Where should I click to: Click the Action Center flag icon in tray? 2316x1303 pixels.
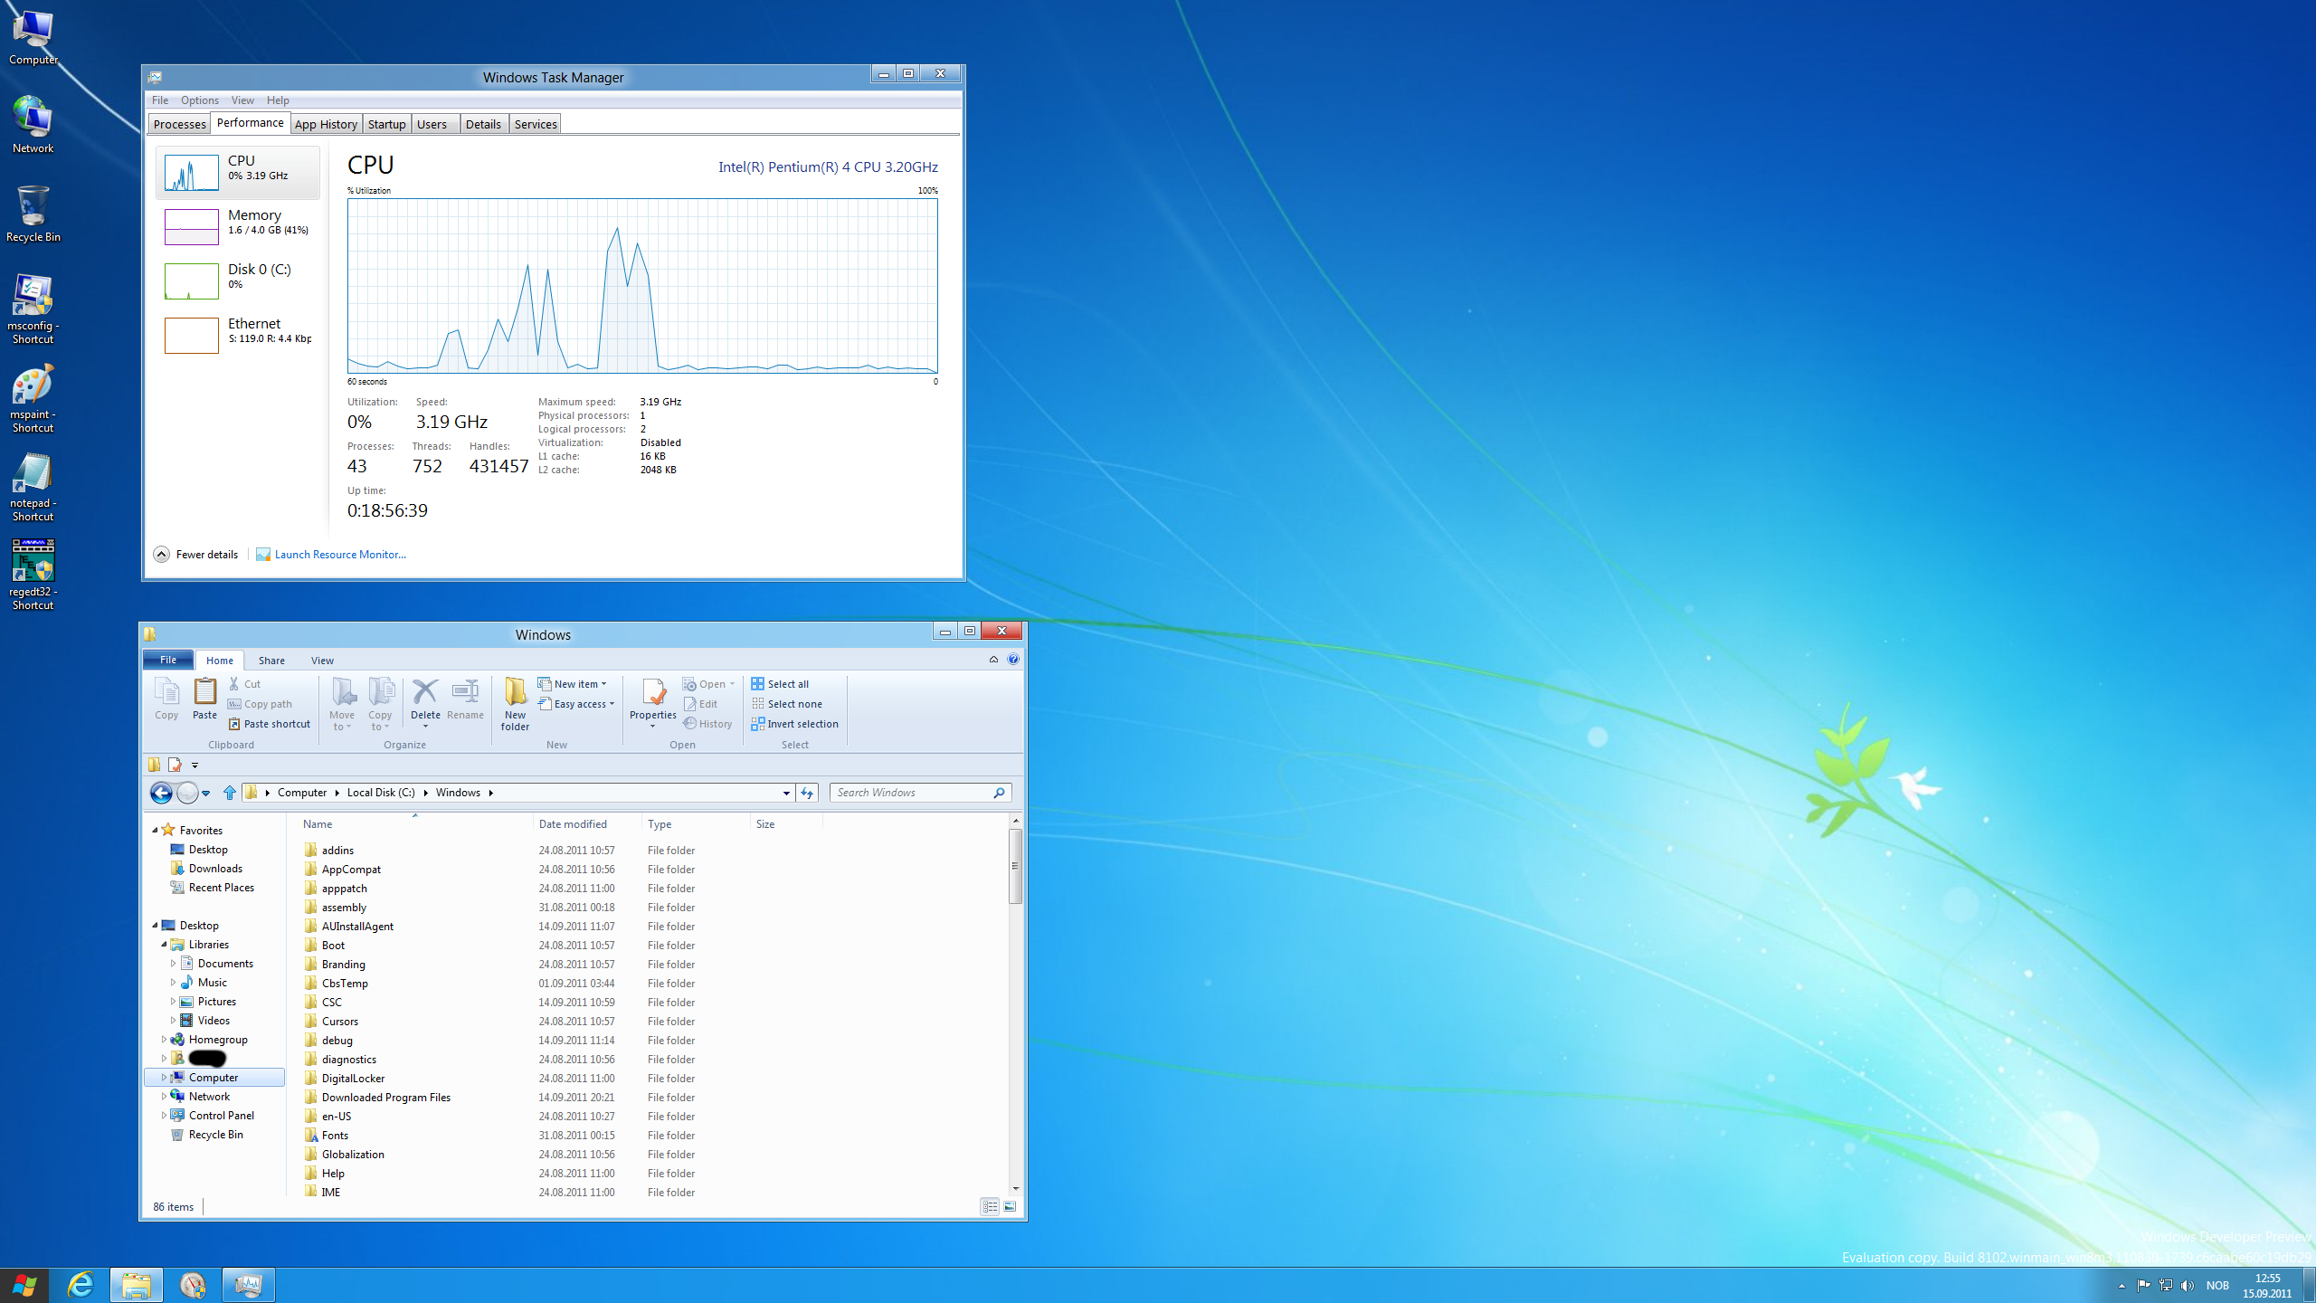2143,1285
